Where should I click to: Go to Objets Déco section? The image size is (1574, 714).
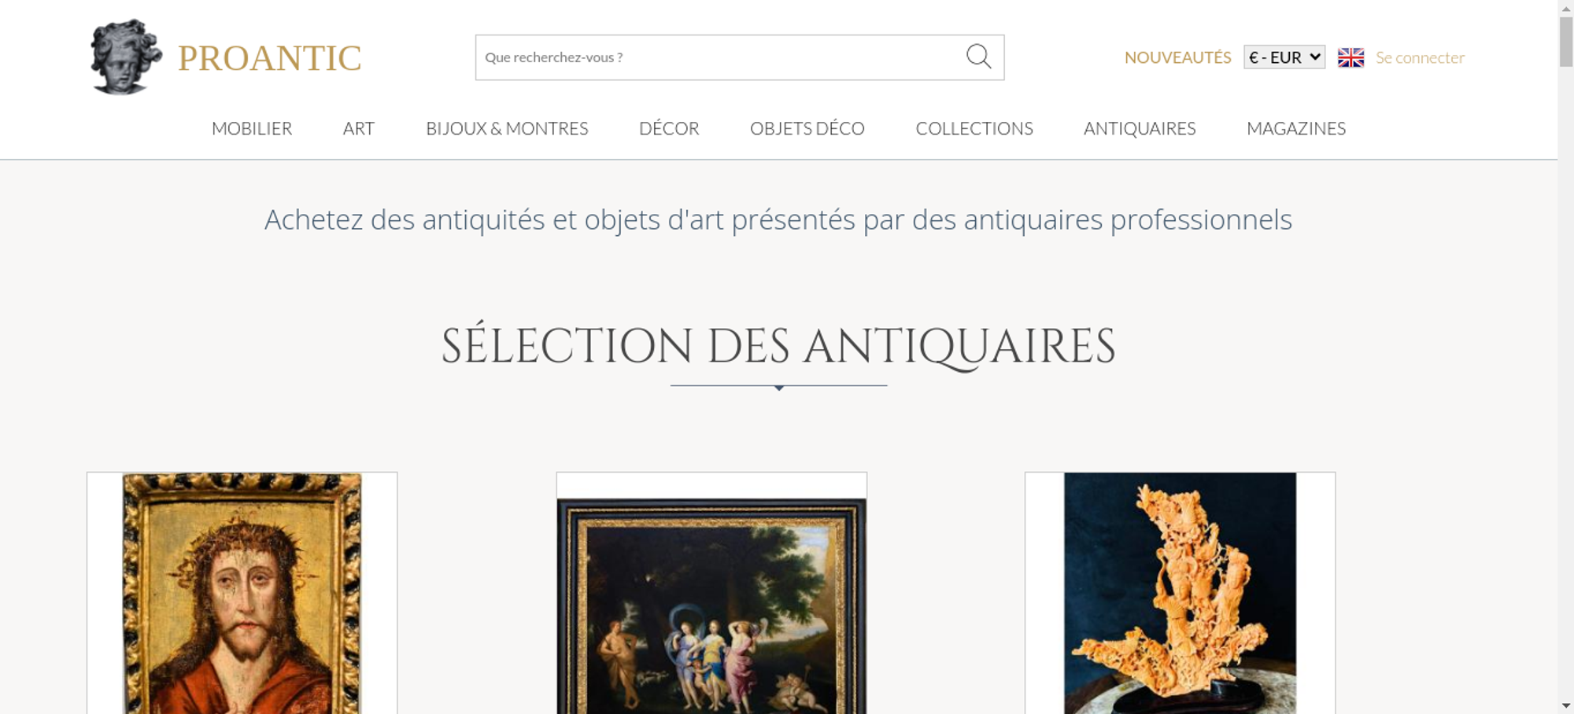coord(807,128)
